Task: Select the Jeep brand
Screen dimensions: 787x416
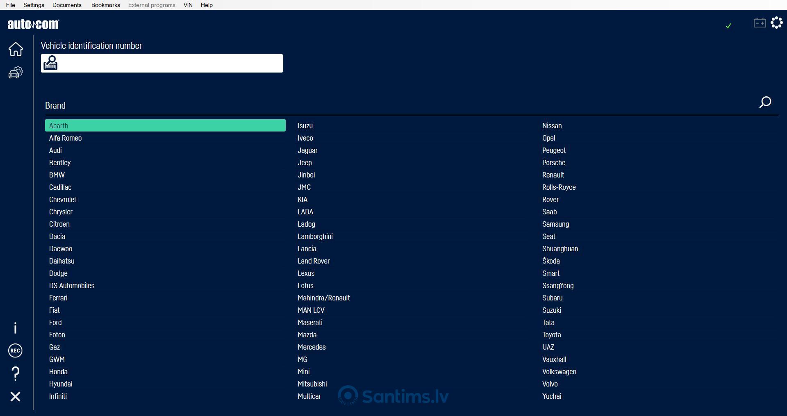Action: pos(305,163)
